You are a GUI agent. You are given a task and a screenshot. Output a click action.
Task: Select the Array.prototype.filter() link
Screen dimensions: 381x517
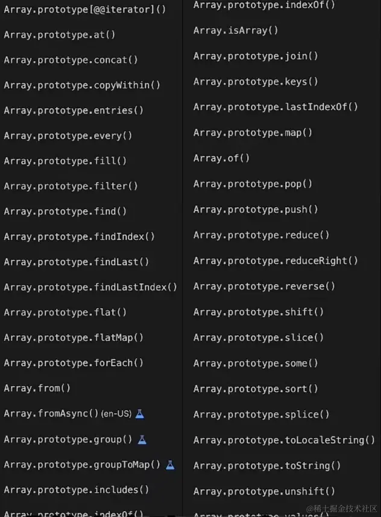pos(71,186)
